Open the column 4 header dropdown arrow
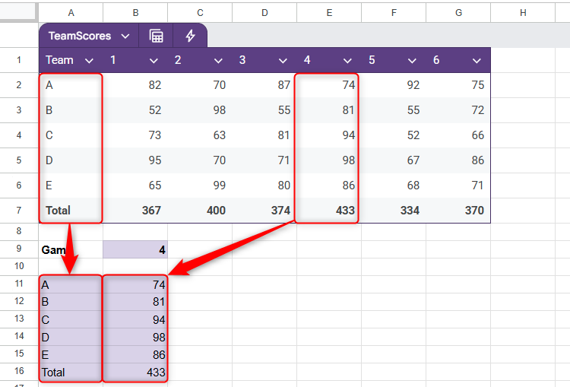 [x=348, y=60]
